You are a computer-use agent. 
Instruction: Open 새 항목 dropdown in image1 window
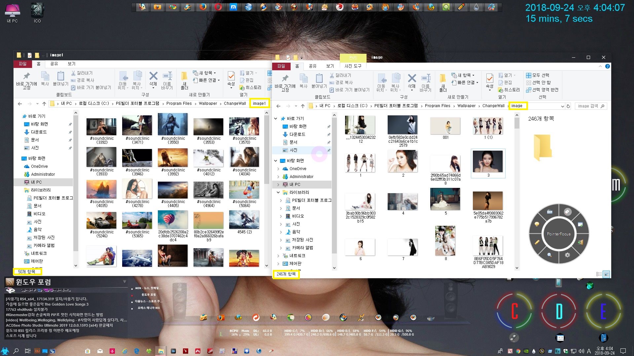coord(204,73)
